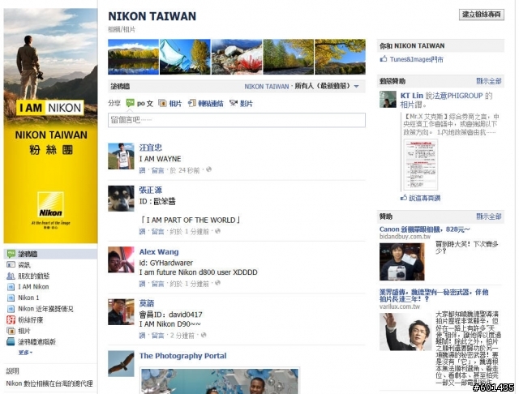Select the 朋友的動態 friends icon
Image resolution: width=519 pixels, height=394 pixels.
[11, 276]
